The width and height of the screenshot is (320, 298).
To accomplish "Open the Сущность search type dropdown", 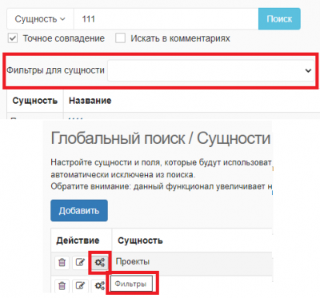I will coord(40,19).
